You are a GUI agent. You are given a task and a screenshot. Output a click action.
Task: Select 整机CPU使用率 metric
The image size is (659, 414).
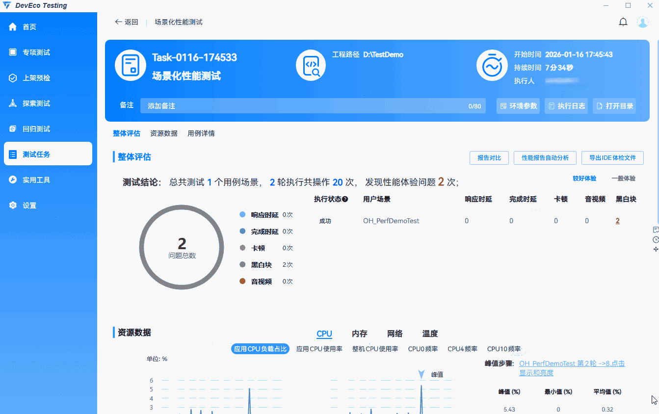pos(375,349)
